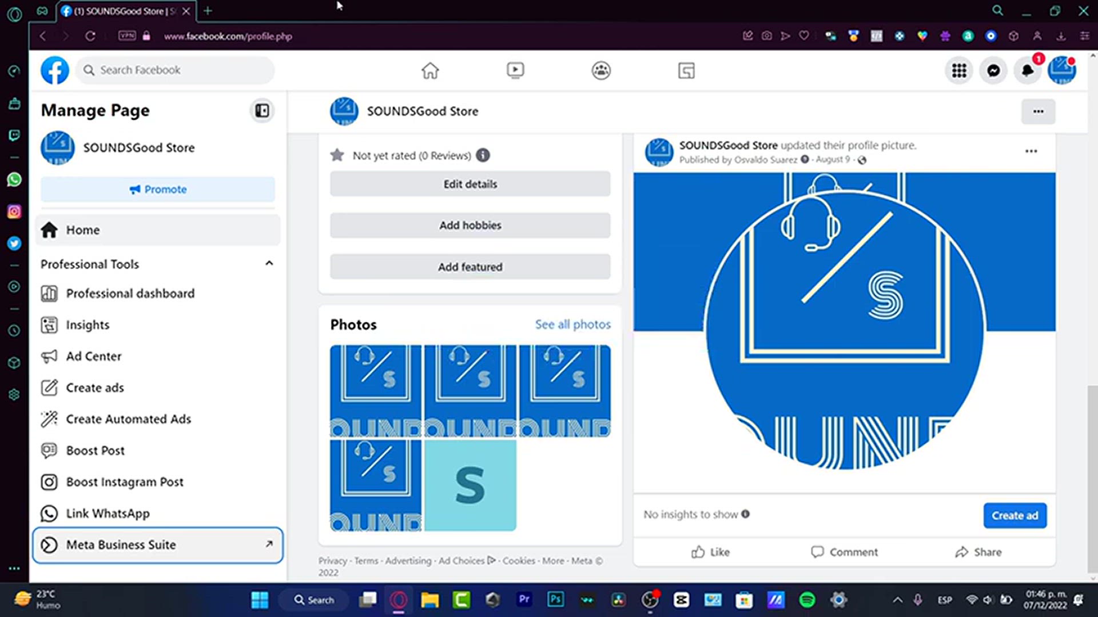Viewport: 1098px width, 617px height.
Task: Click the info icon beside No insights to show
Action: click(745, 514)
